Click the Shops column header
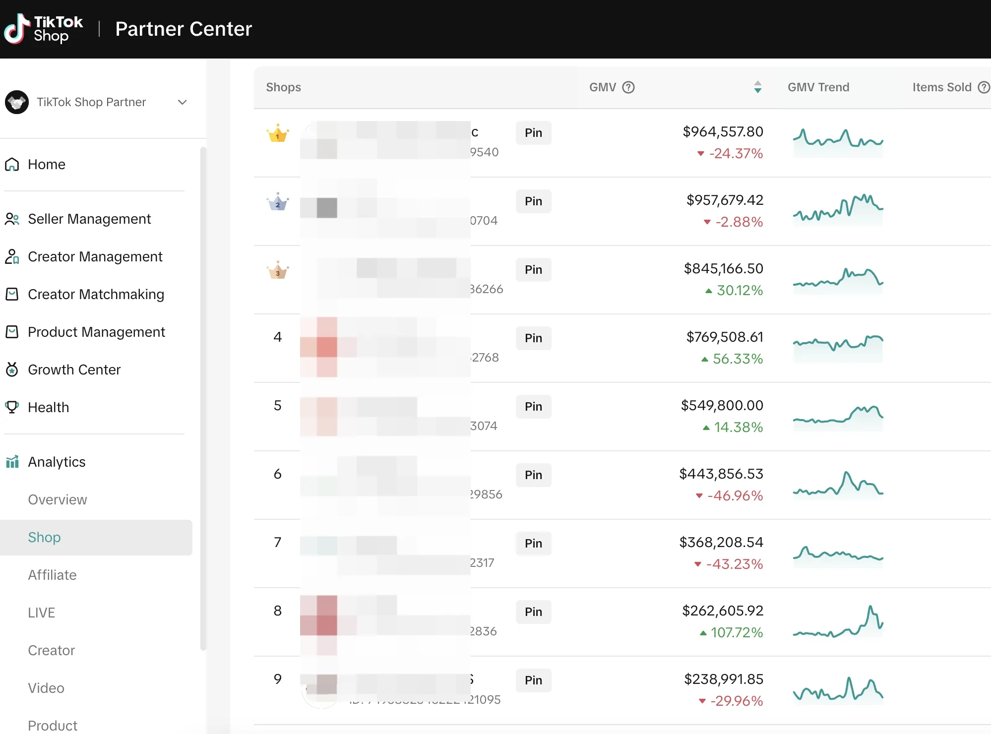The image size is (991, 734). 284,87
